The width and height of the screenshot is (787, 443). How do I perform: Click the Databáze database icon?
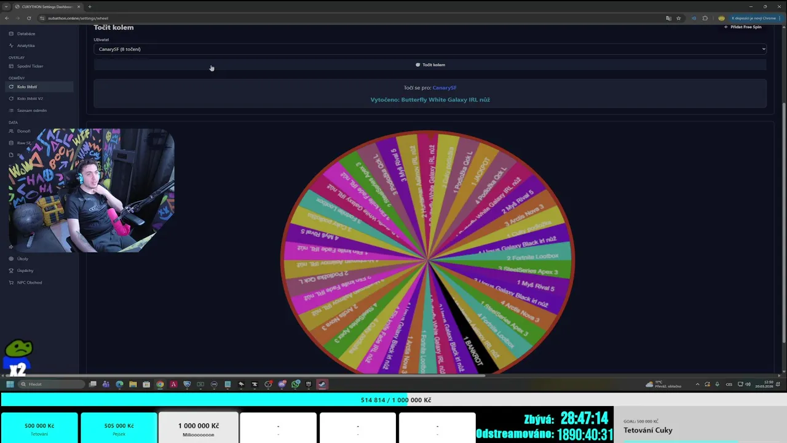(x=11, y=34)
